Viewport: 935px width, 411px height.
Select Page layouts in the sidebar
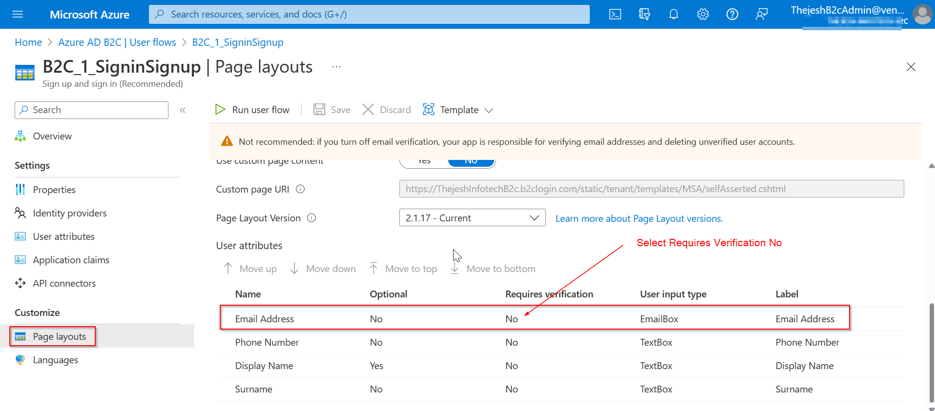pyautogui.click(x=60, y=336)
